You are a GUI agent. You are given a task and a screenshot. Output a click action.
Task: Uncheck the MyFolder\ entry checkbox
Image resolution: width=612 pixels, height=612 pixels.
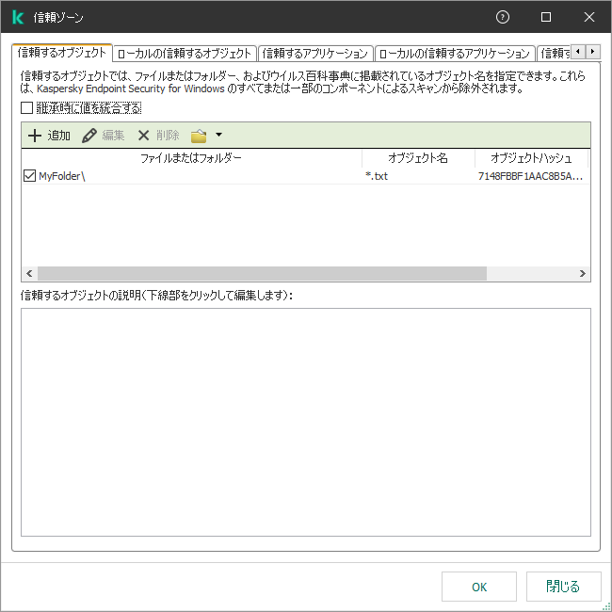pyautogui.click(x=30, y=176)
